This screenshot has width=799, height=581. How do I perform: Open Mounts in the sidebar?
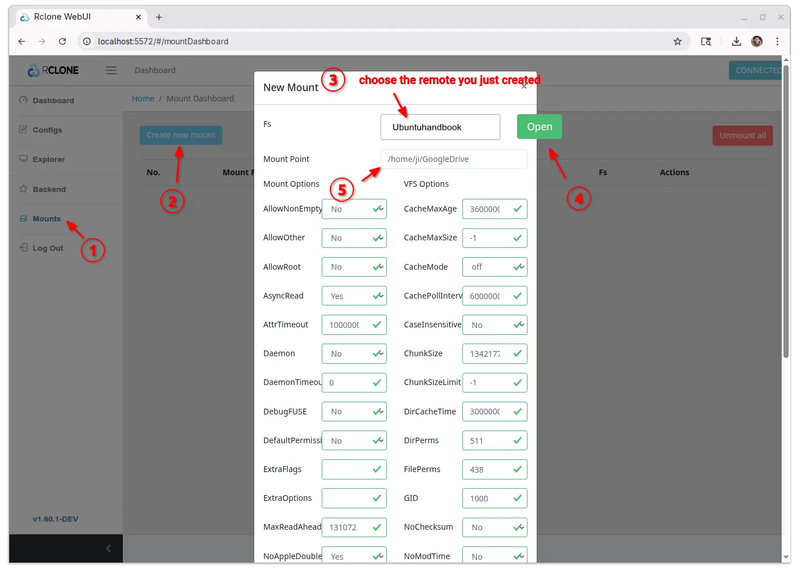click(46, 219)
